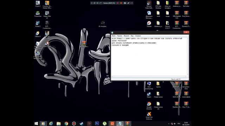Open the Steam desktop shortcut

point(149,95)
